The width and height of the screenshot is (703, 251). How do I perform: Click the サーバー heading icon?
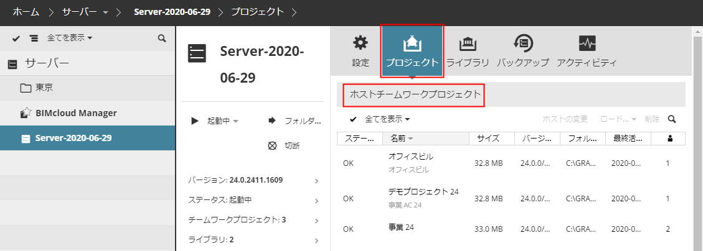[x=12, y=65]
